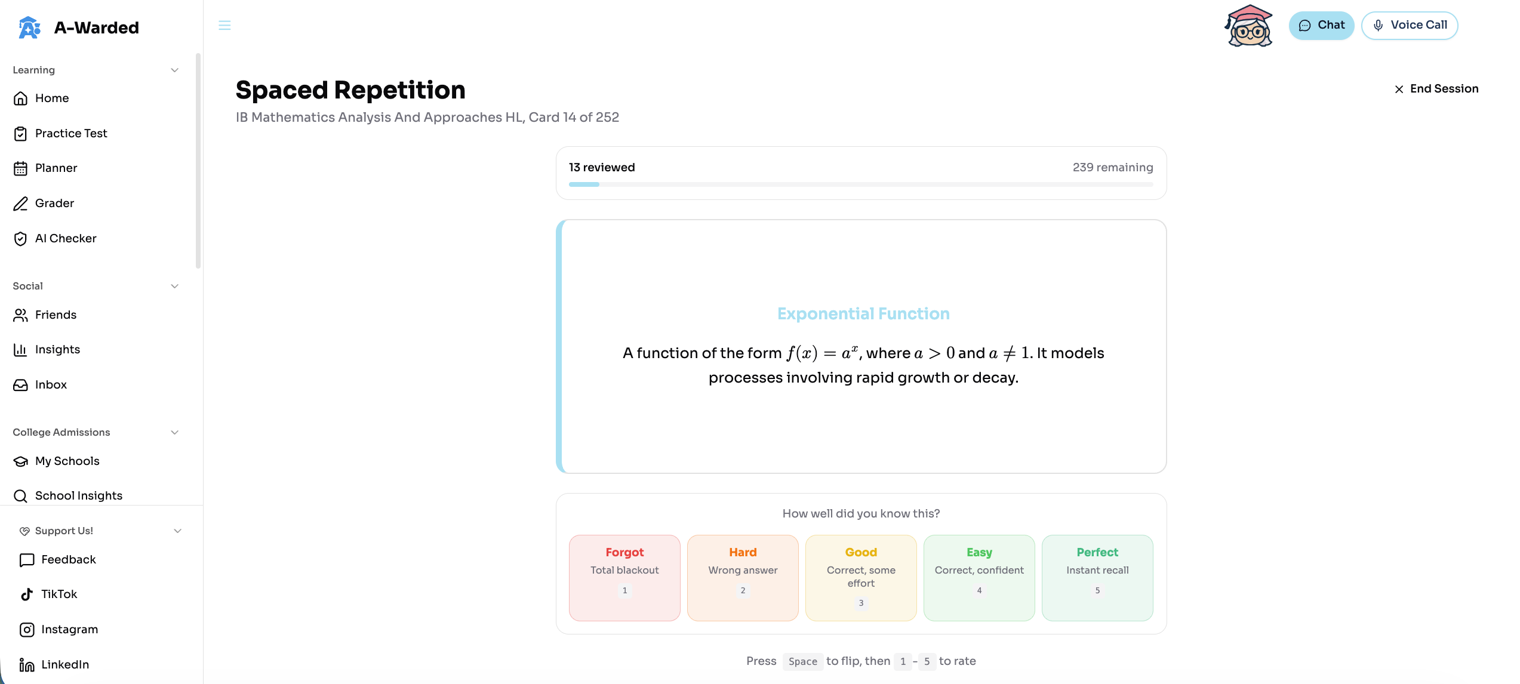The height and width of the screenshot is (684, 1520).
Task: Open the AI Checker shield icon
Action: tap(20, 238)
